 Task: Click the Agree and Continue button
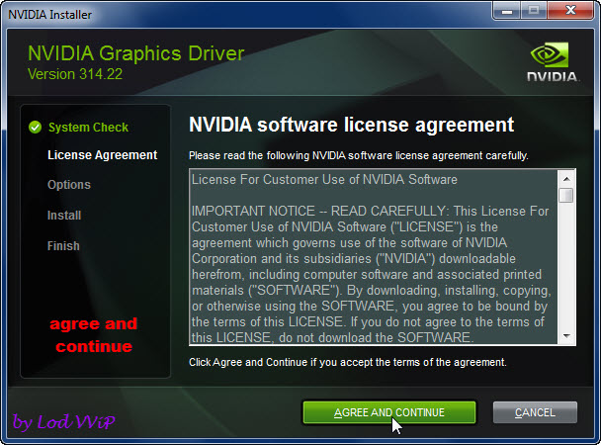click(x=389, y=412)
